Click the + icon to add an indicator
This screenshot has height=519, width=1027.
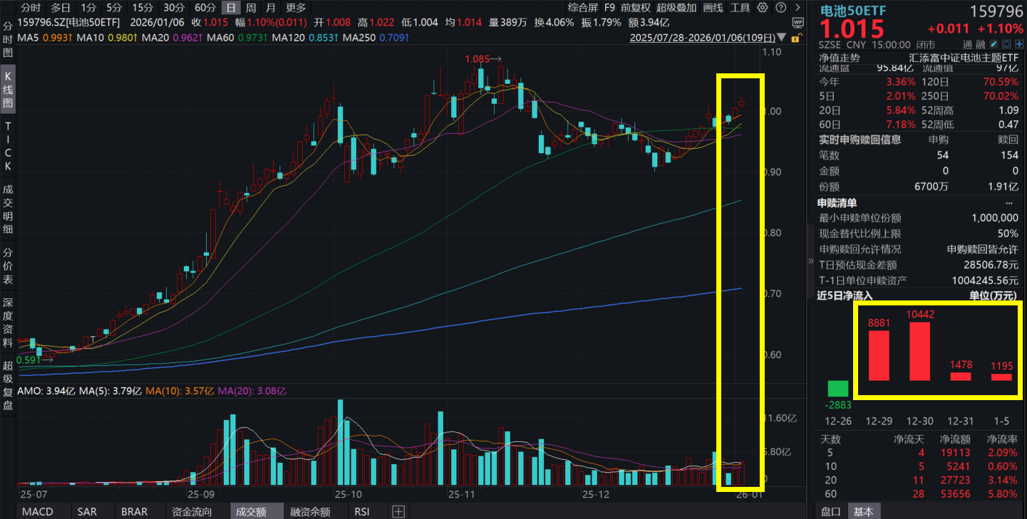pos(398,511)
